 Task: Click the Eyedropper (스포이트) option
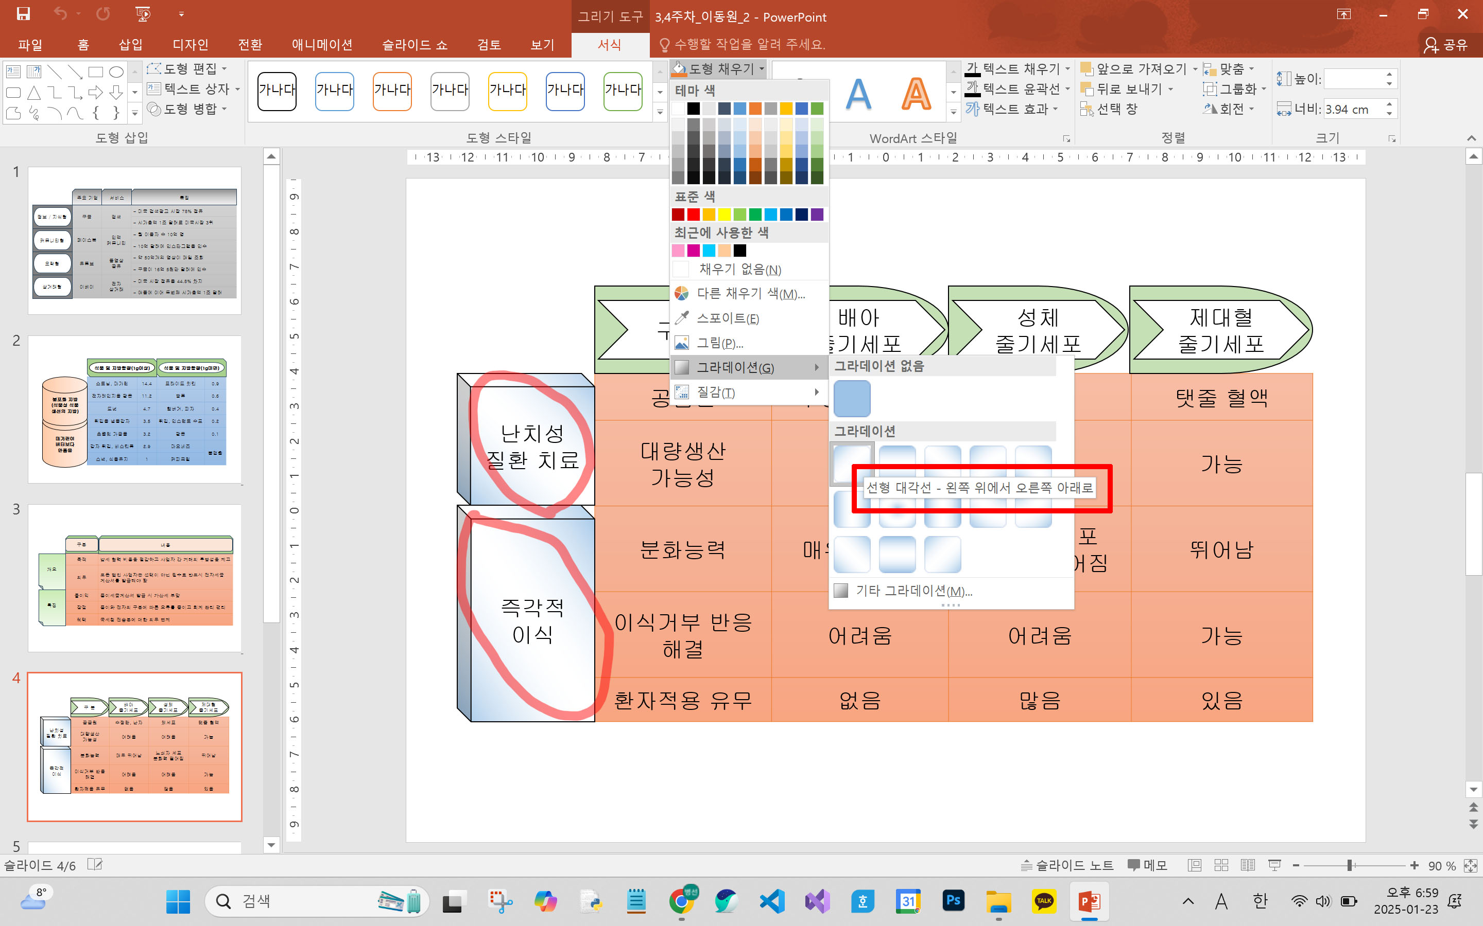coord(727,318)
